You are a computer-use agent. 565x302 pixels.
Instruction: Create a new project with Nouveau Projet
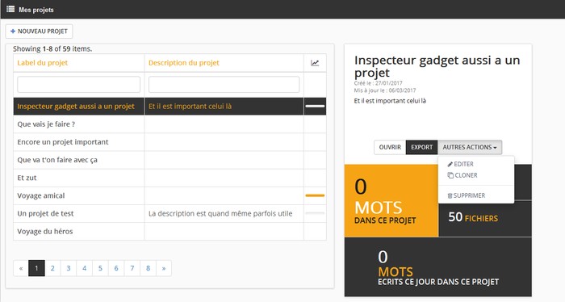tap(39, 31)
